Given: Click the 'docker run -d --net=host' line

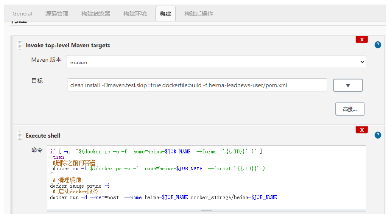Looking at the screenshot, I should pos(163,198).
